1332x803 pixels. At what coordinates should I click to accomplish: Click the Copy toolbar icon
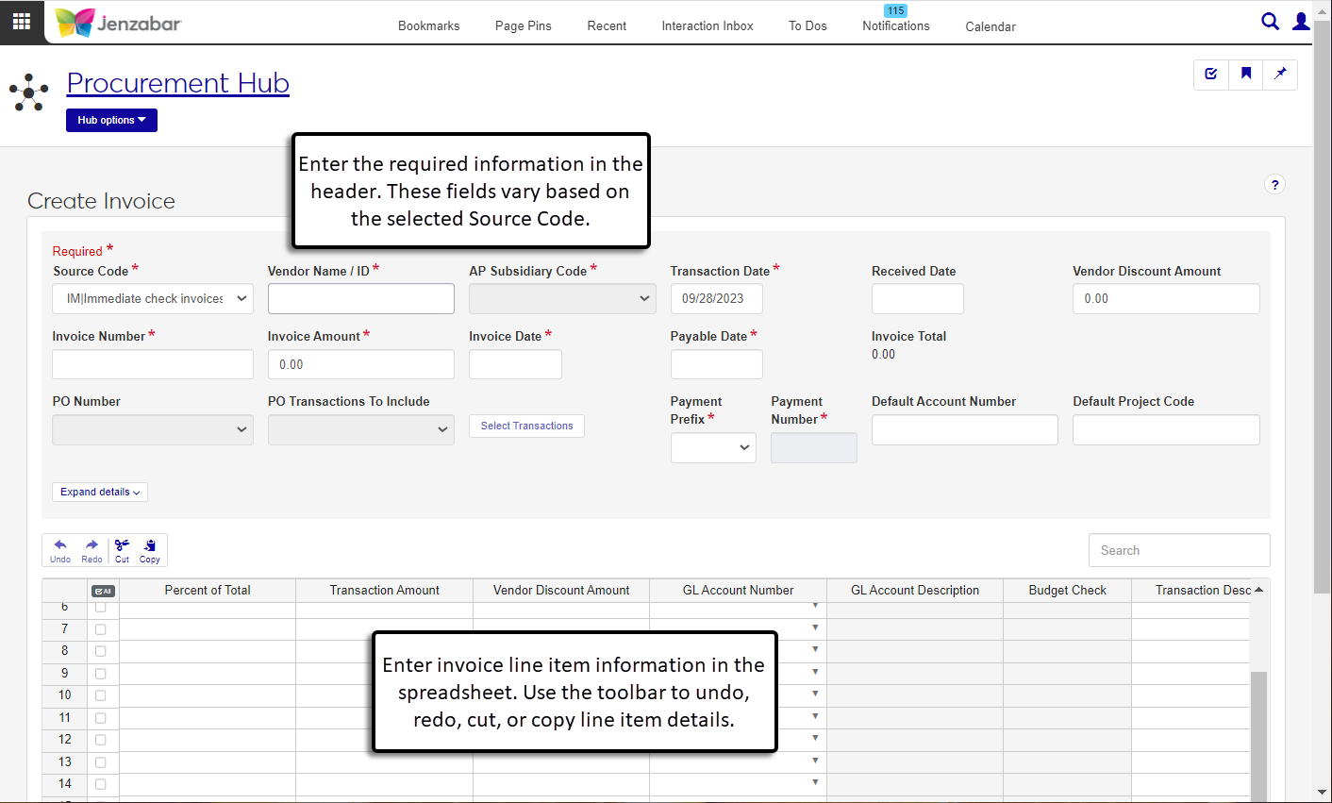pyautogui.click(x=150, y=550)
